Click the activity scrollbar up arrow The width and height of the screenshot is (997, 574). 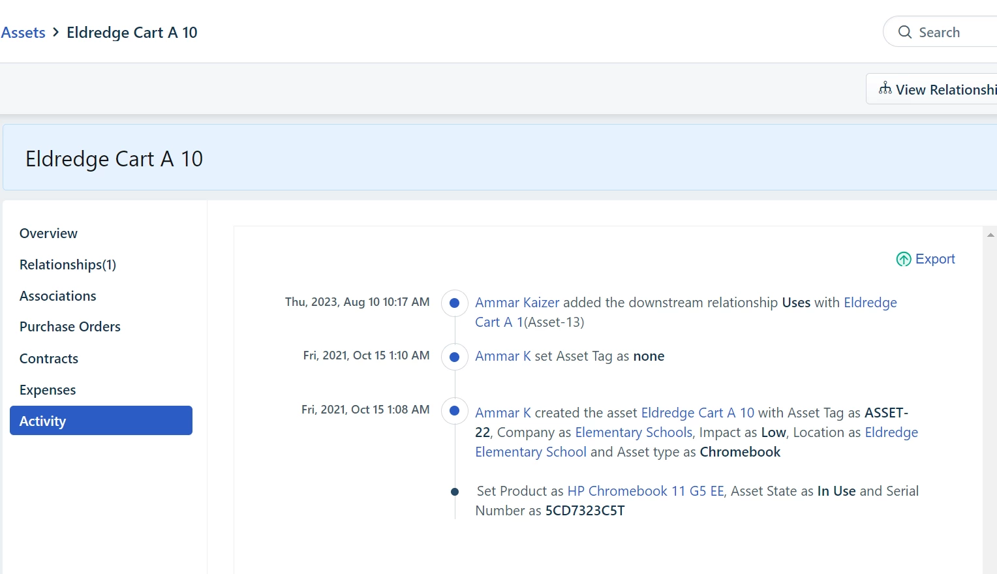(x=990, y=235)
